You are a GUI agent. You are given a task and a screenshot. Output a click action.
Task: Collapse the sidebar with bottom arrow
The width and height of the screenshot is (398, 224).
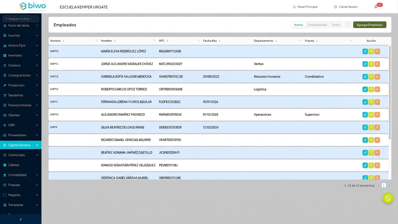[21, 219]
